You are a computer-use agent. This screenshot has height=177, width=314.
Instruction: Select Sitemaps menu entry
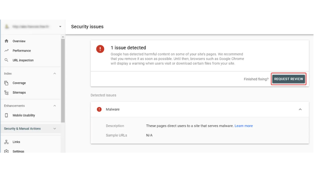point(19,92)
